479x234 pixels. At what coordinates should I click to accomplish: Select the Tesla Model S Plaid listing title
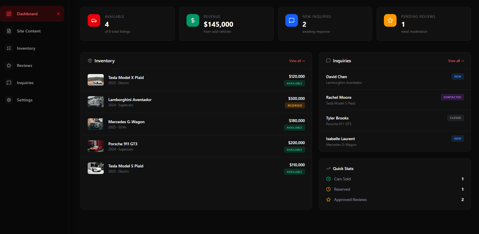click(x=126, y=166)
